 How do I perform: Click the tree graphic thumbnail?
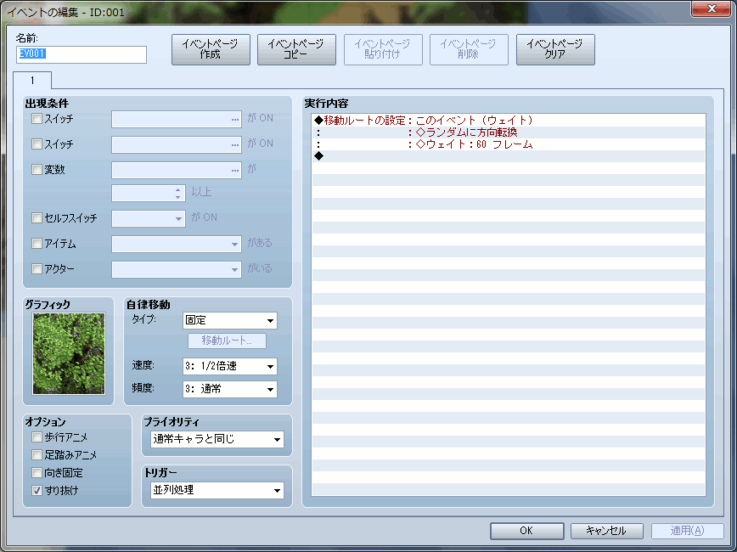pos(69,353)
